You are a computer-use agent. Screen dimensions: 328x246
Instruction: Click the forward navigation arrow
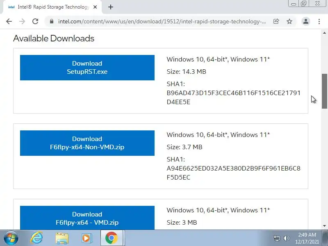pyautogui.click(x=22, y=21)
